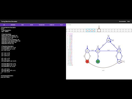Click the 'play color=#blue;' code line

[x=5, y=77]
